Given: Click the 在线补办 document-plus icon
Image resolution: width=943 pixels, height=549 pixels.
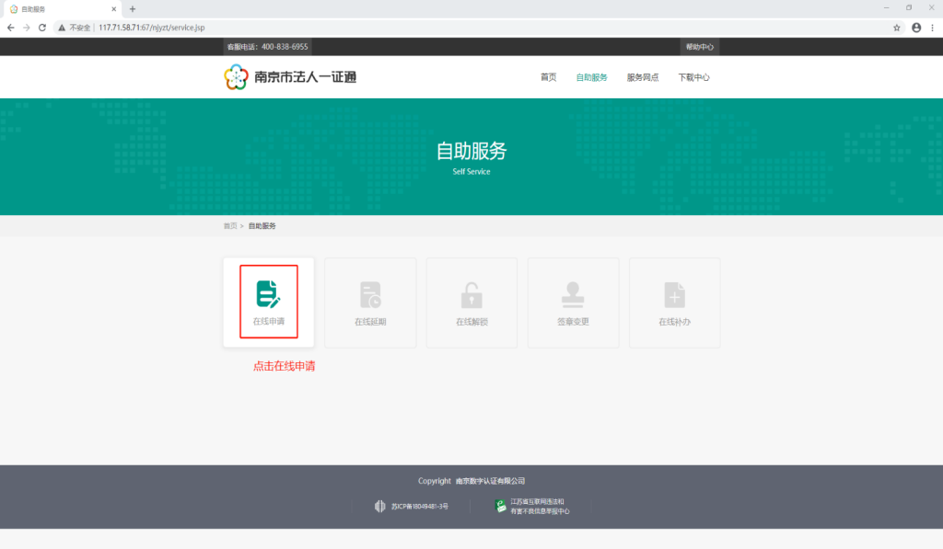Looking at the screenshot, I should [x=674, y=294].
